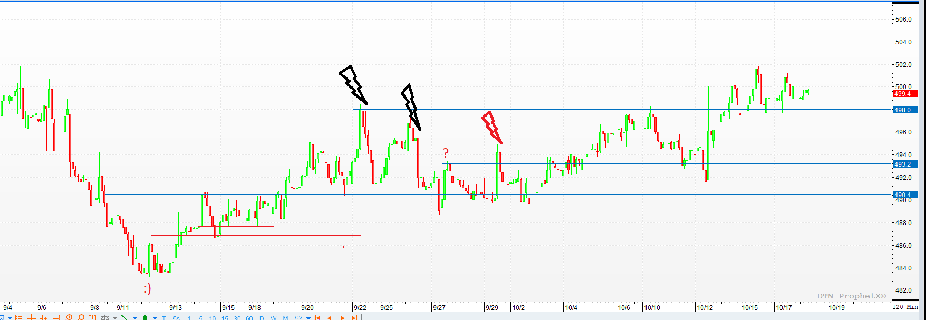Click the 10/17 date label on time axis
Screen dimensions: 926x320
(784, 307)
